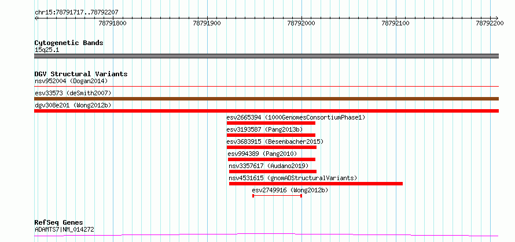
Task: Click the ADAMTS7|NM_014272 gene label
Action: pyautogui.click(x=64, y=229)
